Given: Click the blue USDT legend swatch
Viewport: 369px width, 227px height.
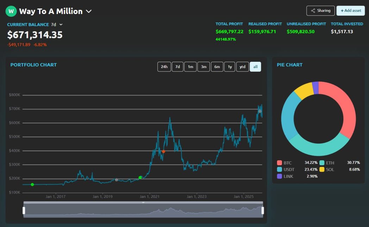Looking at the screenshot, I should [280, 169].
